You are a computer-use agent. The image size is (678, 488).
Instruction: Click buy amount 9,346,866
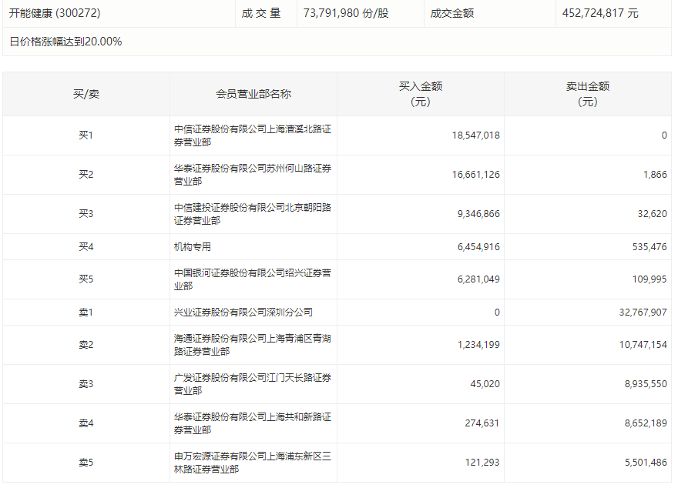478,214
